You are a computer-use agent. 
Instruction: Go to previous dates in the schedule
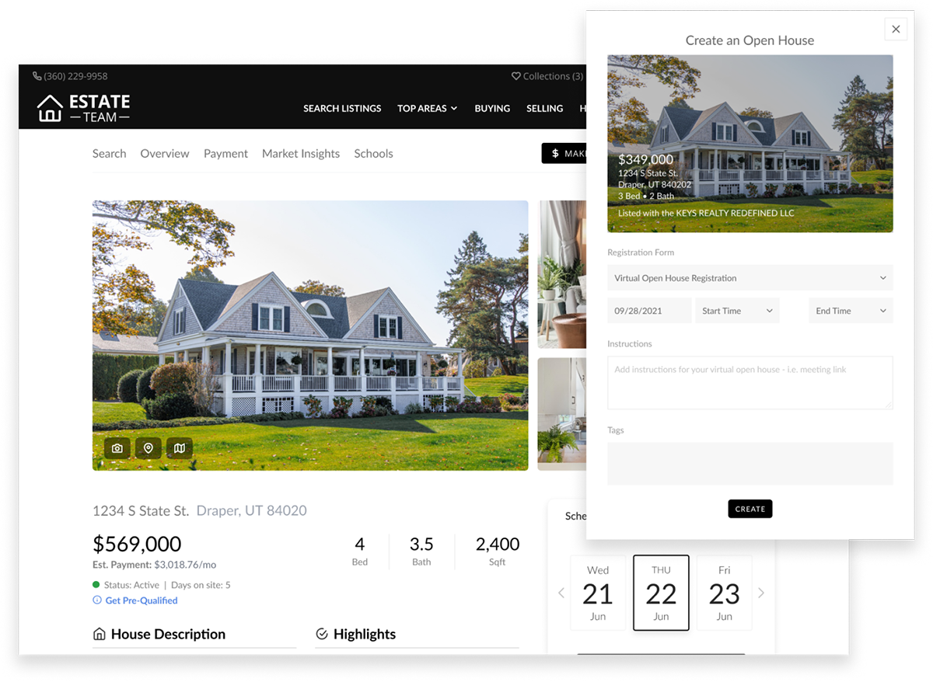point(561,593)
